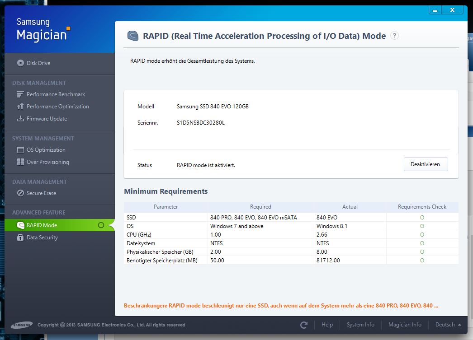Click the Firmware Update download icon
This screenshot has width=473, height=340.
pyautogui.click(x=20, y=119)
